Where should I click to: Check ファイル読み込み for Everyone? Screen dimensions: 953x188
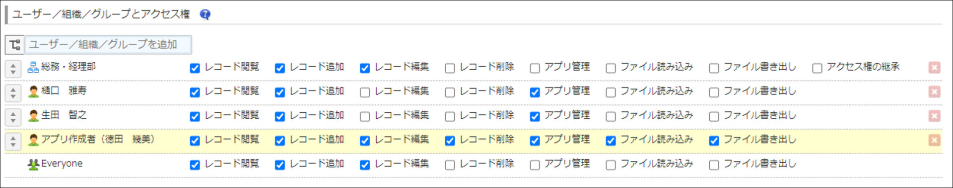click(x=611, y=165)
